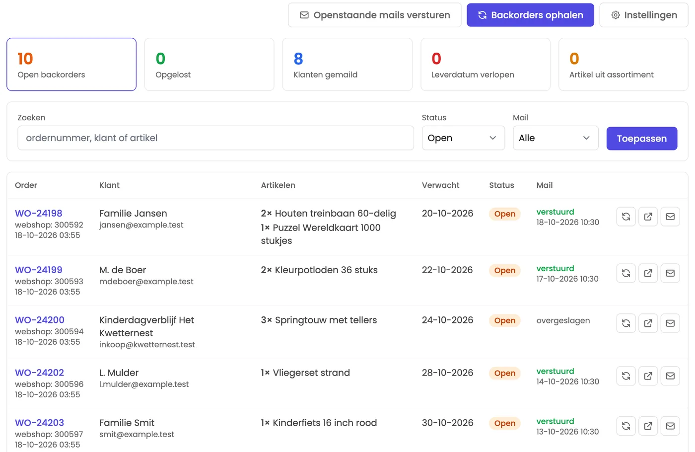
Task: Open external page for order WO-24202
Action: coord(648,376)
